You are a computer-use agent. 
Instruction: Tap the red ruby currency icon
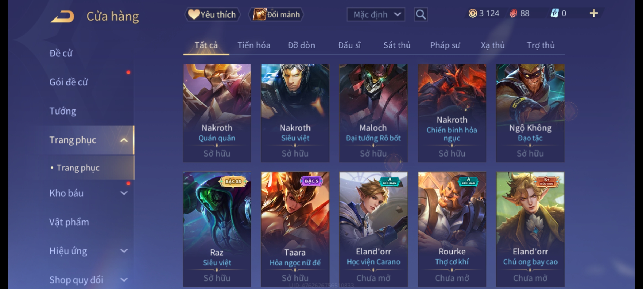point(513,13)
